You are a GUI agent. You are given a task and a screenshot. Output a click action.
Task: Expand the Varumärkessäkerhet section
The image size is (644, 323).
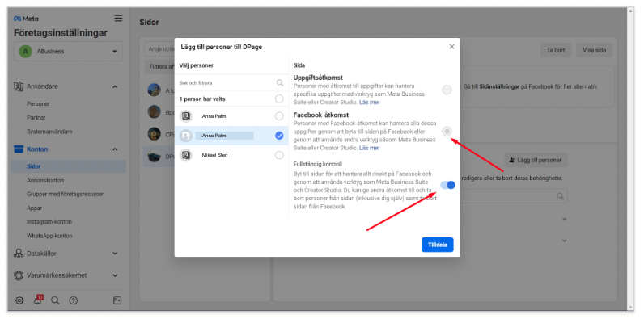pyautogui.click(x=115, y=275)
